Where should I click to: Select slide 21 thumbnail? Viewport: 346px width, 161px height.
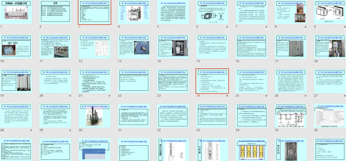point(95,81)
